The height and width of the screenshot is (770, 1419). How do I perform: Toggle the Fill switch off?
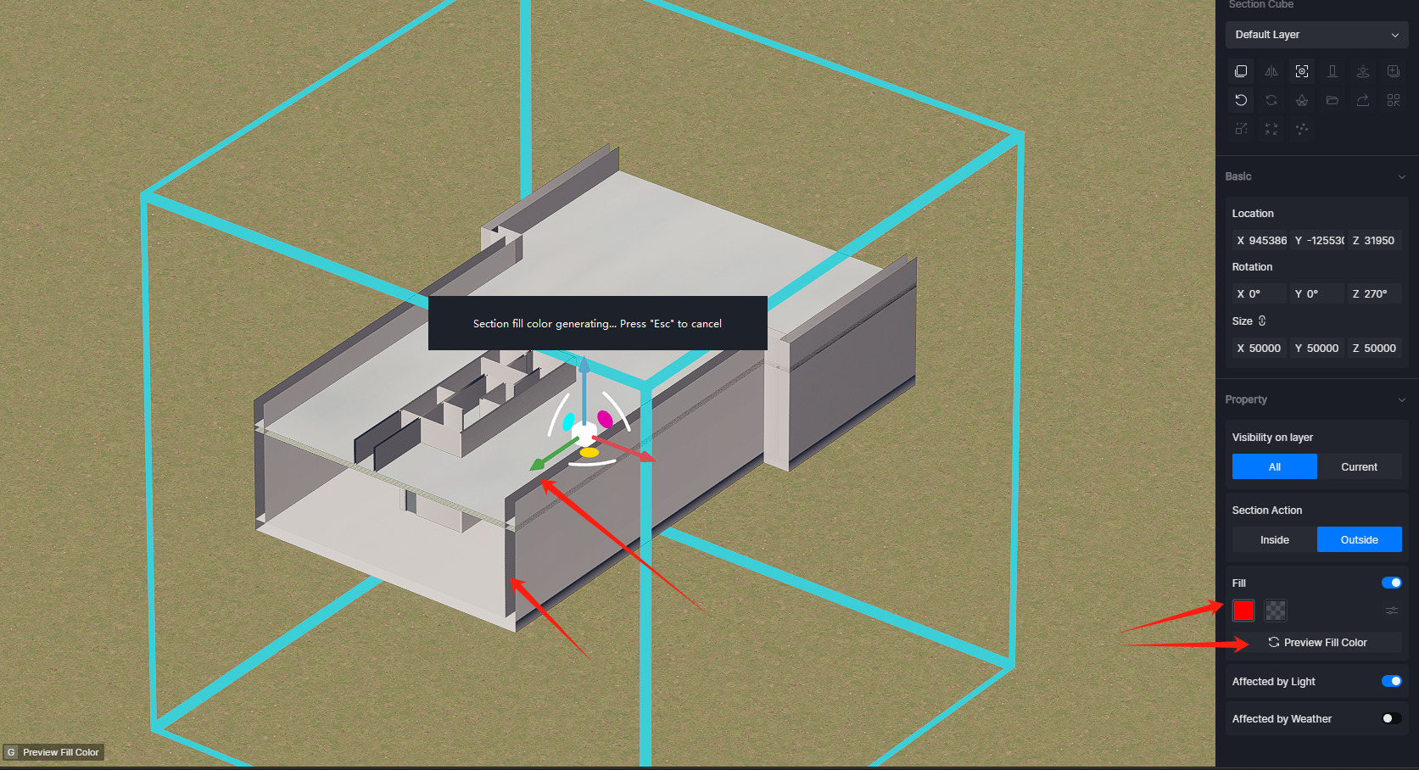point(1391,583)
